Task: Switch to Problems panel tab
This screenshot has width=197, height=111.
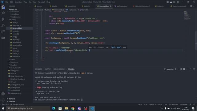Action: pos(39,69)
